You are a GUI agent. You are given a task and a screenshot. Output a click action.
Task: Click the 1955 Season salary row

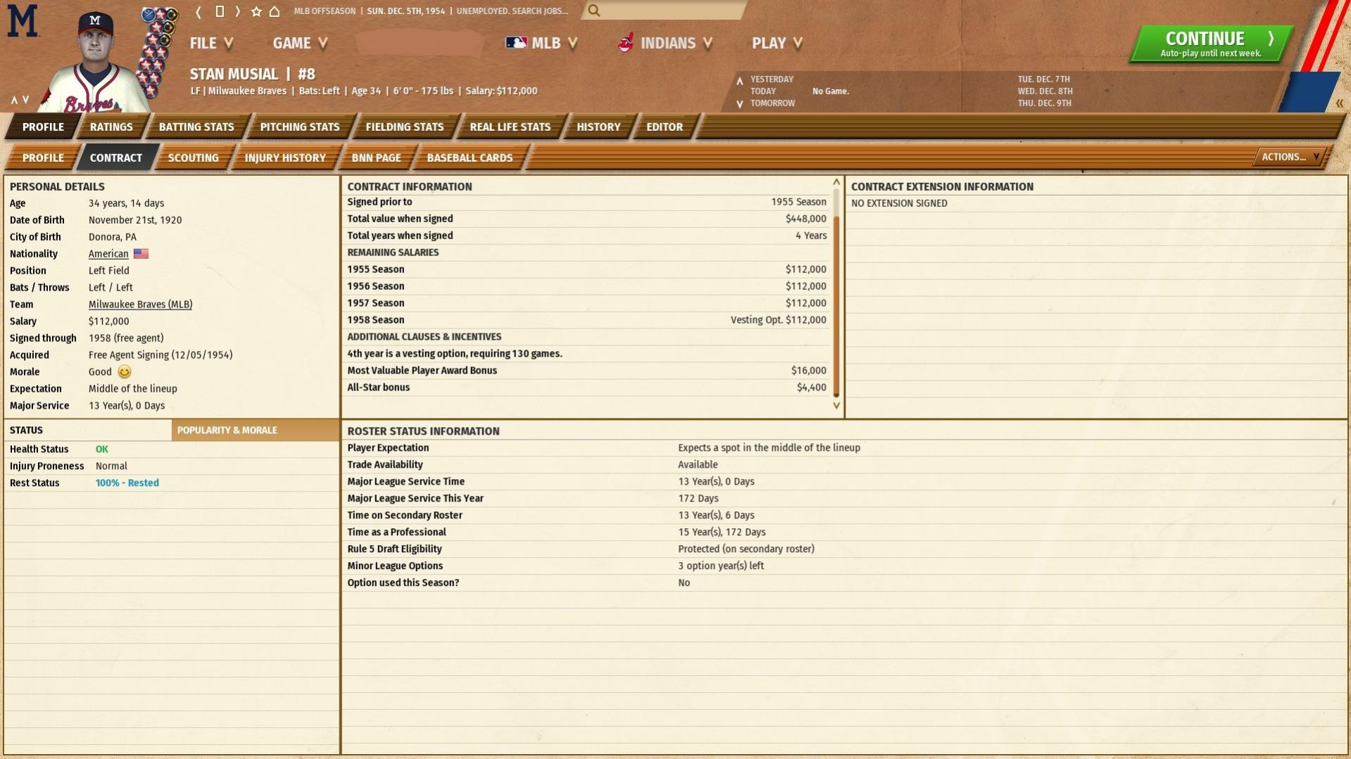point(587,269)
